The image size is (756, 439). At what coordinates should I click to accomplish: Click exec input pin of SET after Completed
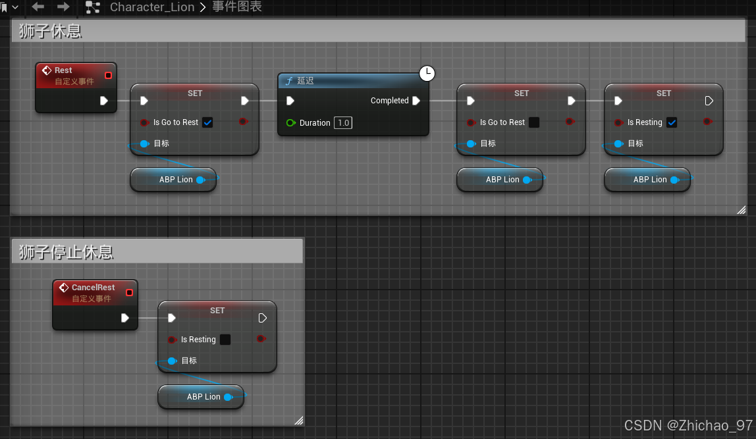point(471,101)
